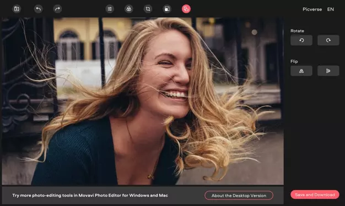The width and height of the screenshot is (345, 206).
Task: Change language from EN
Action: coord(330,9)
